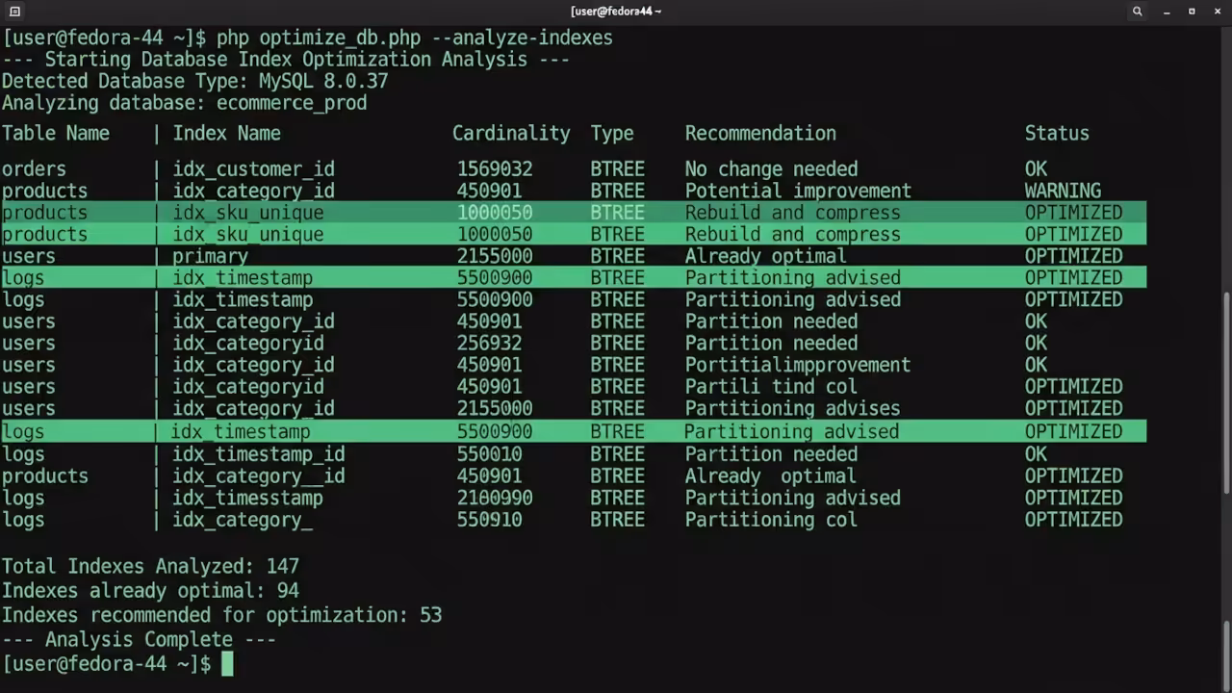
Task: Click the Indexes already optimal: 94 line
Action: 150,591
